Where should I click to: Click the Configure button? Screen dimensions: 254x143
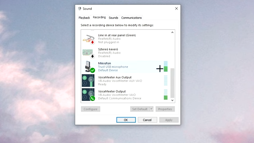[x=90, y=109]
